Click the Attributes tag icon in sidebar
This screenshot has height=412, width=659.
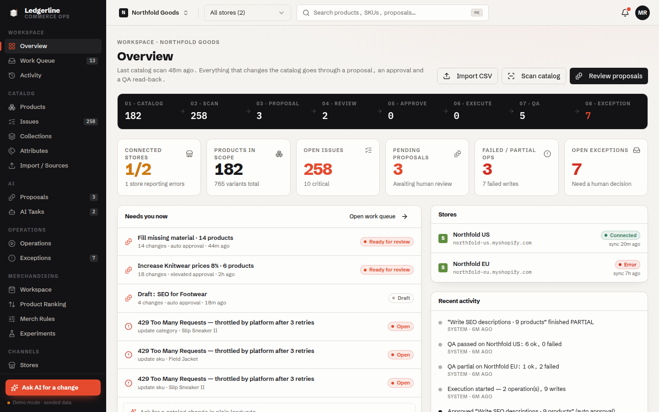pos(12,151)
